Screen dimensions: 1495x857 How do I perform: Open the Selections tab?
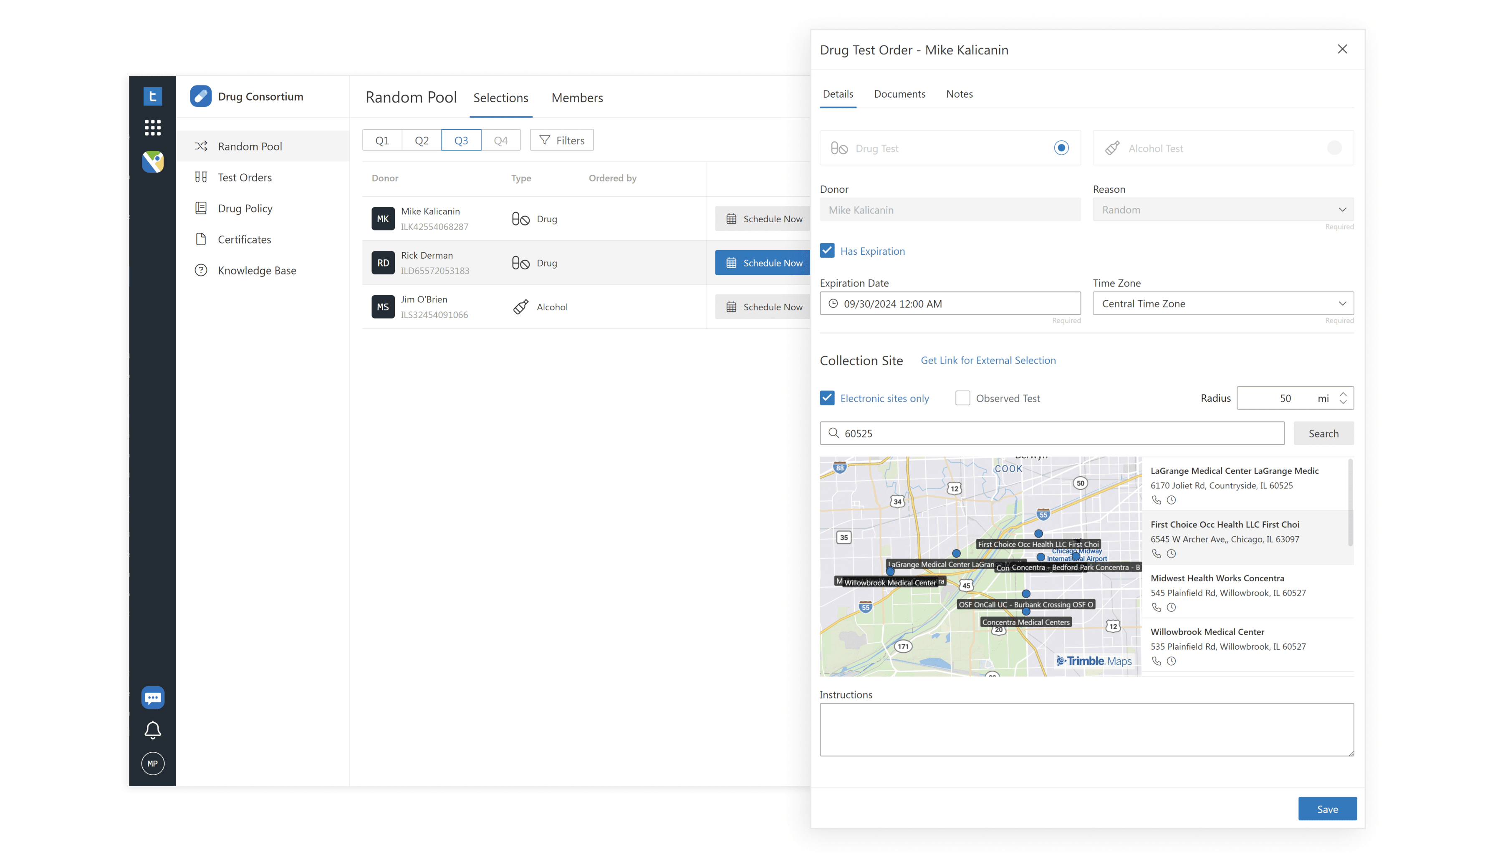pos(501,98)
